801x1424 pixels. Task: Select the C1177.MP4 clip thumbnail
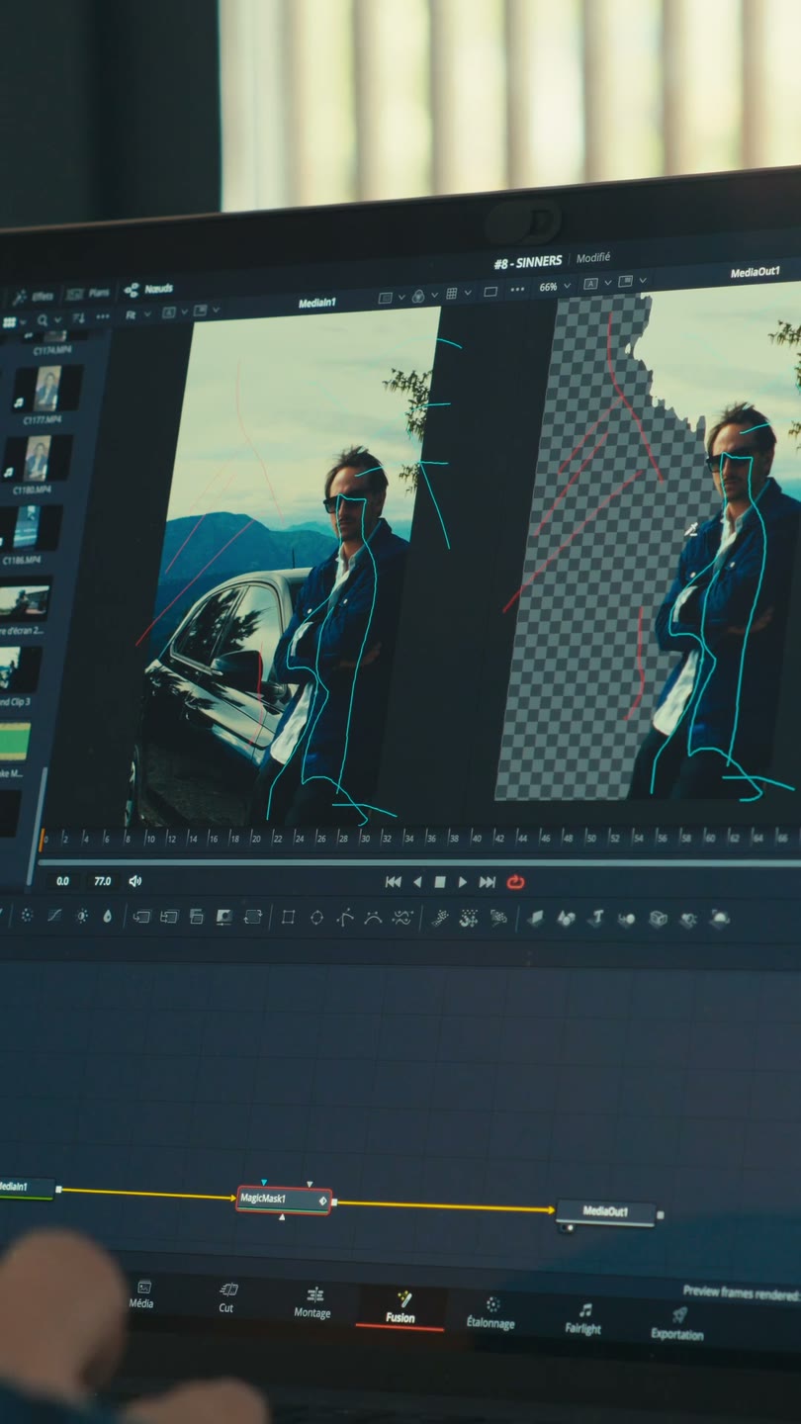[46, 389]
